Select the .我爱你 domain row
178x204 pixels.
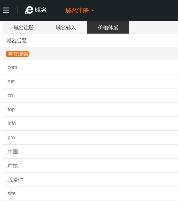(90, 180)
